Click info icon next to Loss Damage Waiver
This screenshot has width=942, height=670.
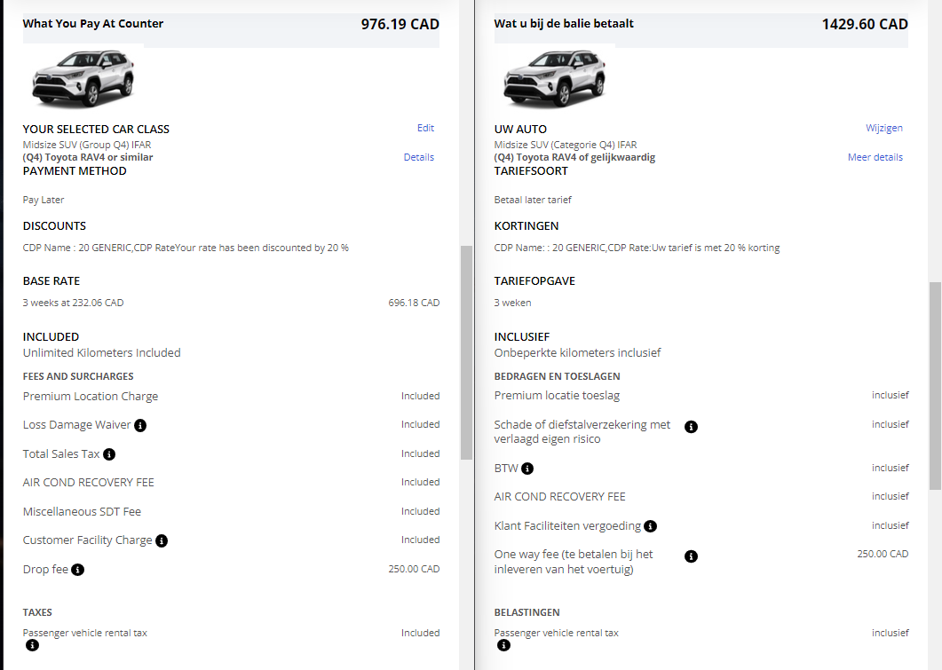tap(140, 425)
